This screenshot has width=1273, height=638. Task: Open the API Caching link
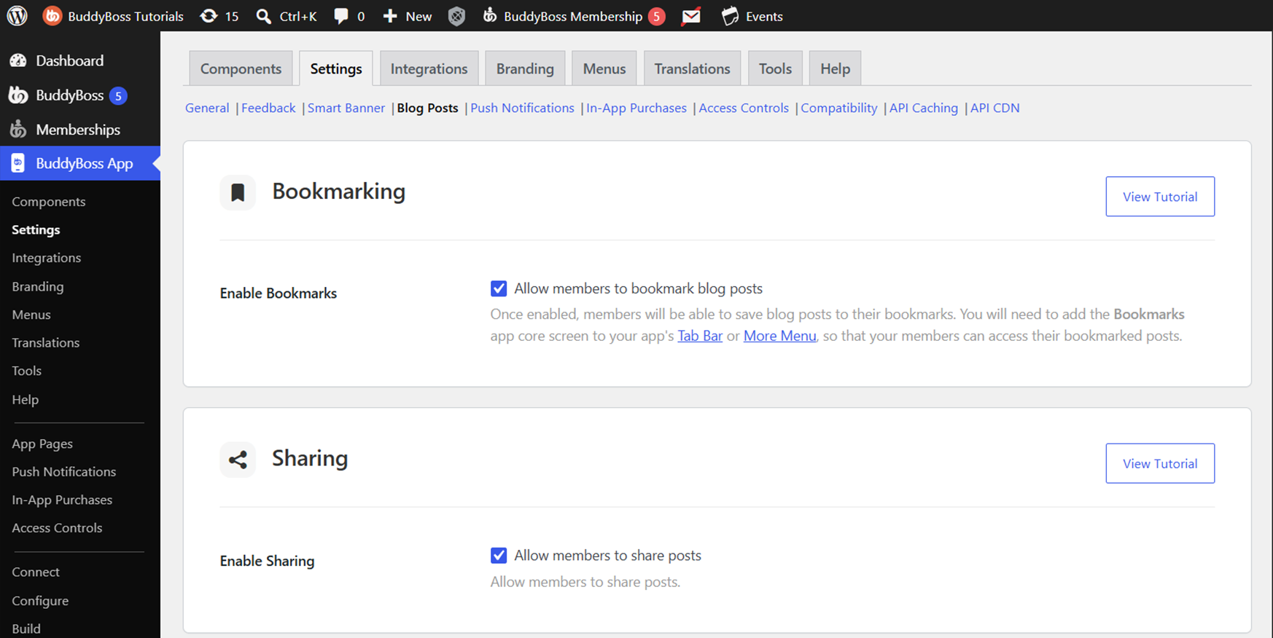coord(924,108)
